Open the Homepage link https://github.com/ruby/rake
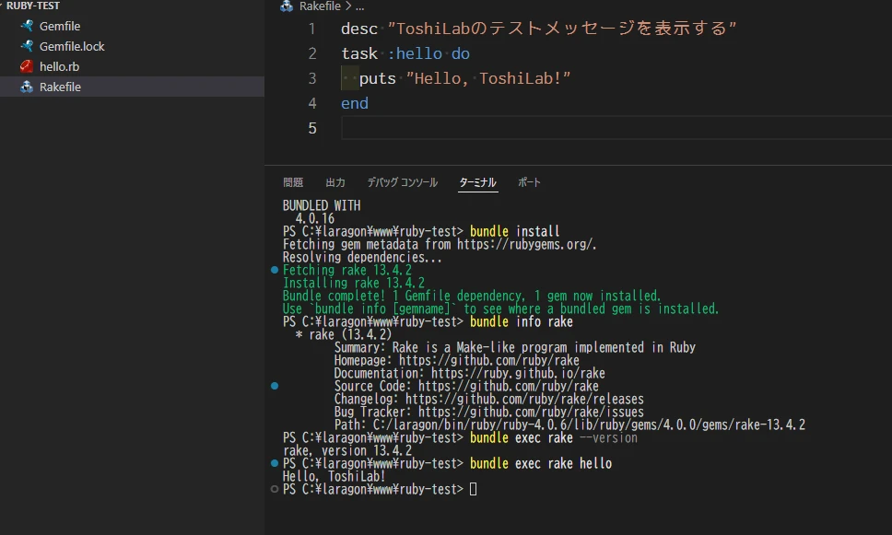Image resolution: width=892 pixels, height=535 pixels. (x=488, y=360)
